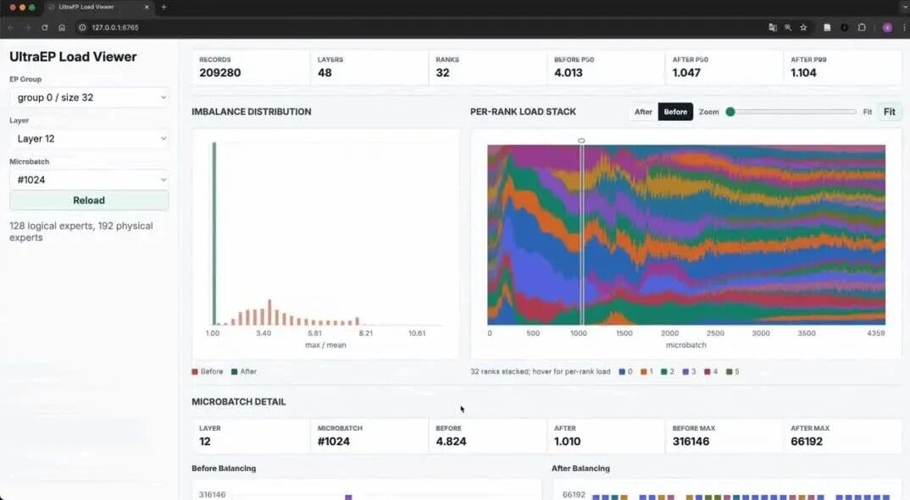Select the UltraEP Load Viewer browser tab

click(x=97, y=7)
